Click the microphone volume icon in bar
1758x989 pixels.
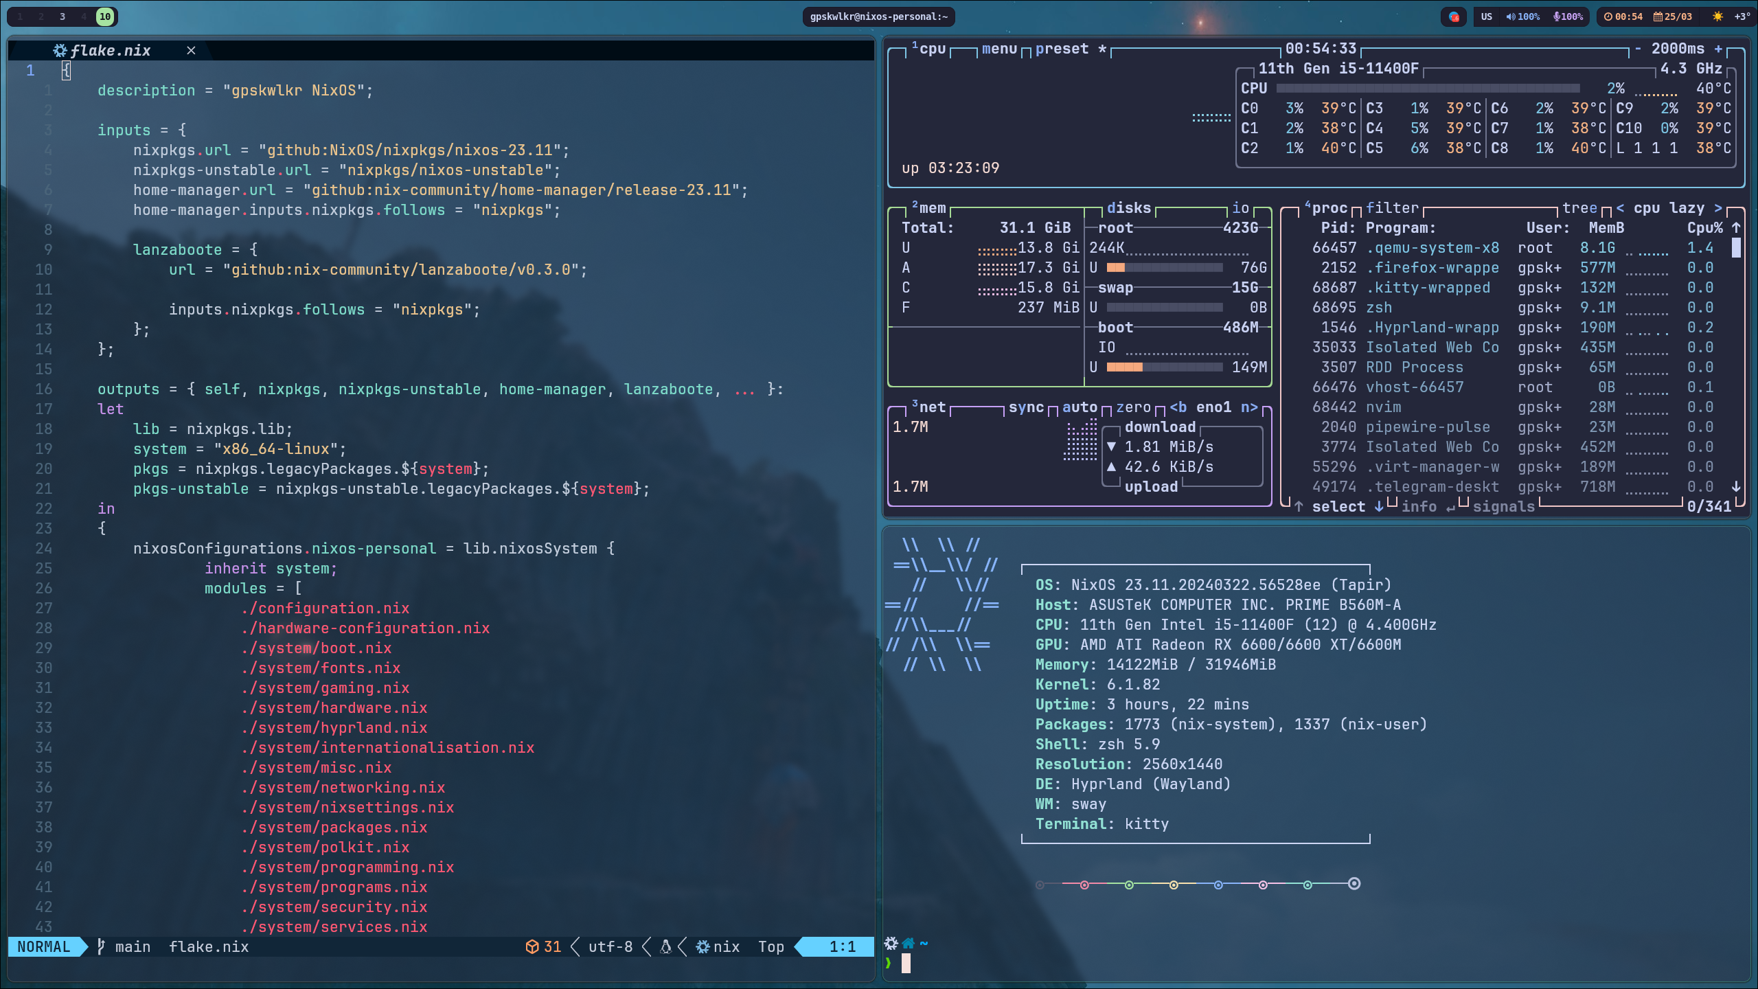click(1557, 16)
